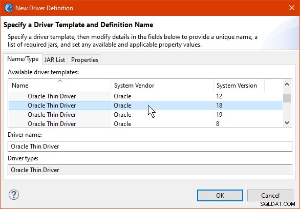Click the Cancel button
Screen dimensions: 300x209
coord(270,195)
